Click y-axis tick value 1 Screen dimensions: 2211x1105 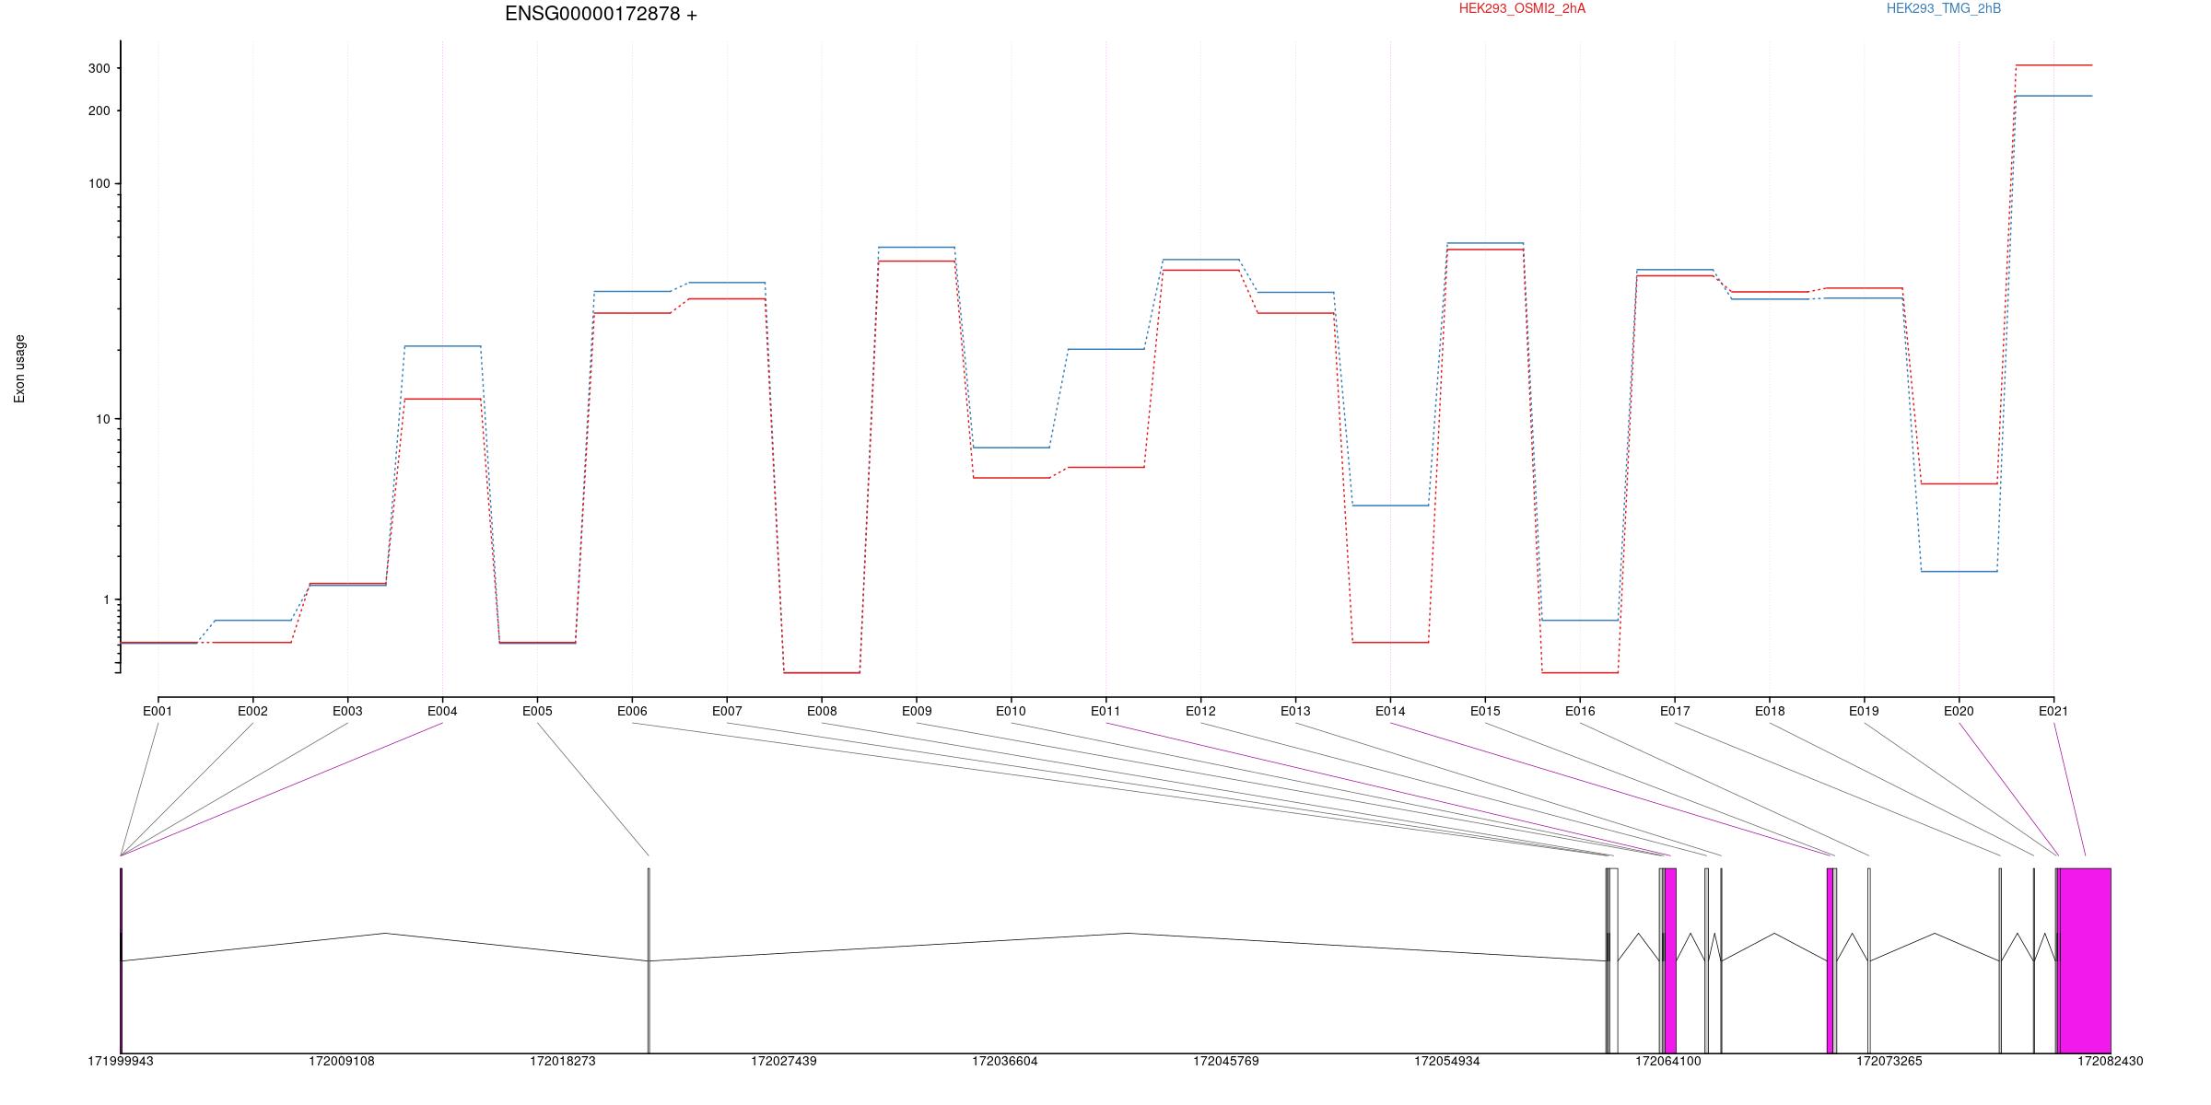click(x=106, y=599)
